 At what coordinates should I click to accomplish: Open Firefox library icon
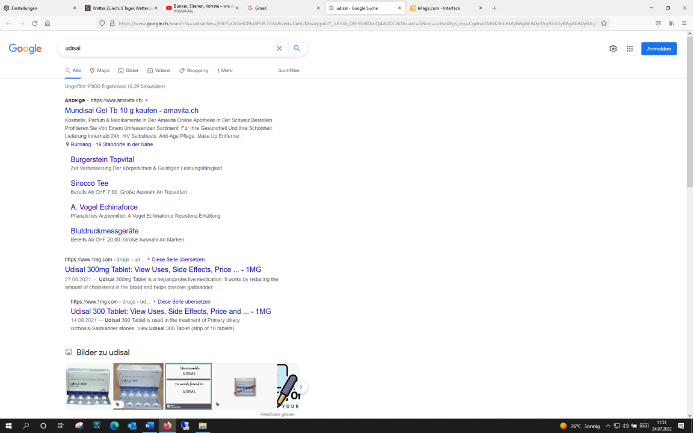[x=671, y=23]
